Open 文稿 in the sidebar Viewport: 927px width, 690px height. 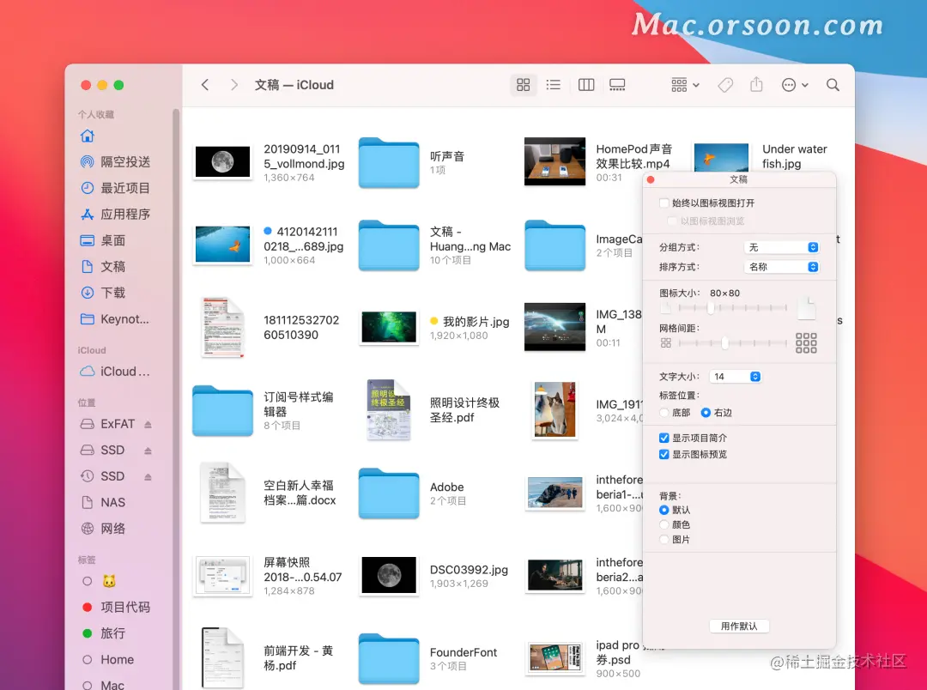pos(103,266)
